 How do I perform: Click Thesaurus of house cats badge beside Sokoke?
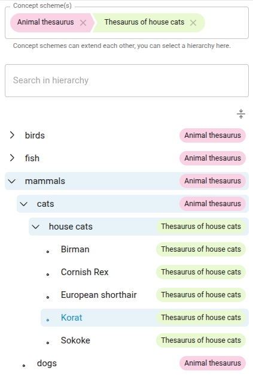click(x=201, y=340)
